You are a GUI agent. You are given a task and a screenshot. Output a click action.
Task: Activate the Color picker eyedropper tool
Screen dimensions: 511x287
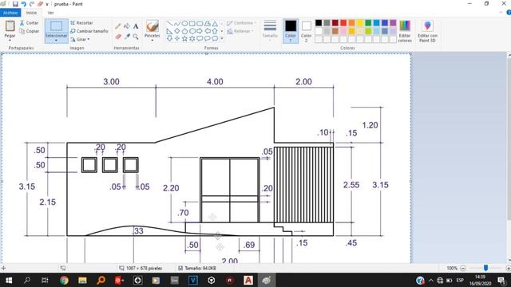click(x=127, y=37)
